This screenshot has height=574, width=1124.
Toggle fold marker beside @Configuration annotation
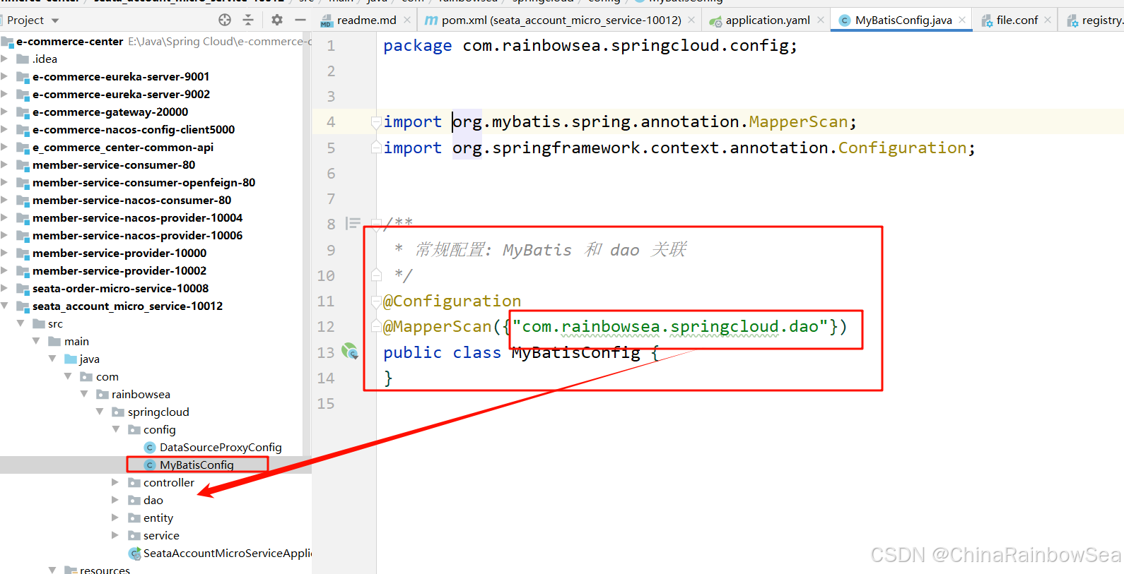click(376, 301)
